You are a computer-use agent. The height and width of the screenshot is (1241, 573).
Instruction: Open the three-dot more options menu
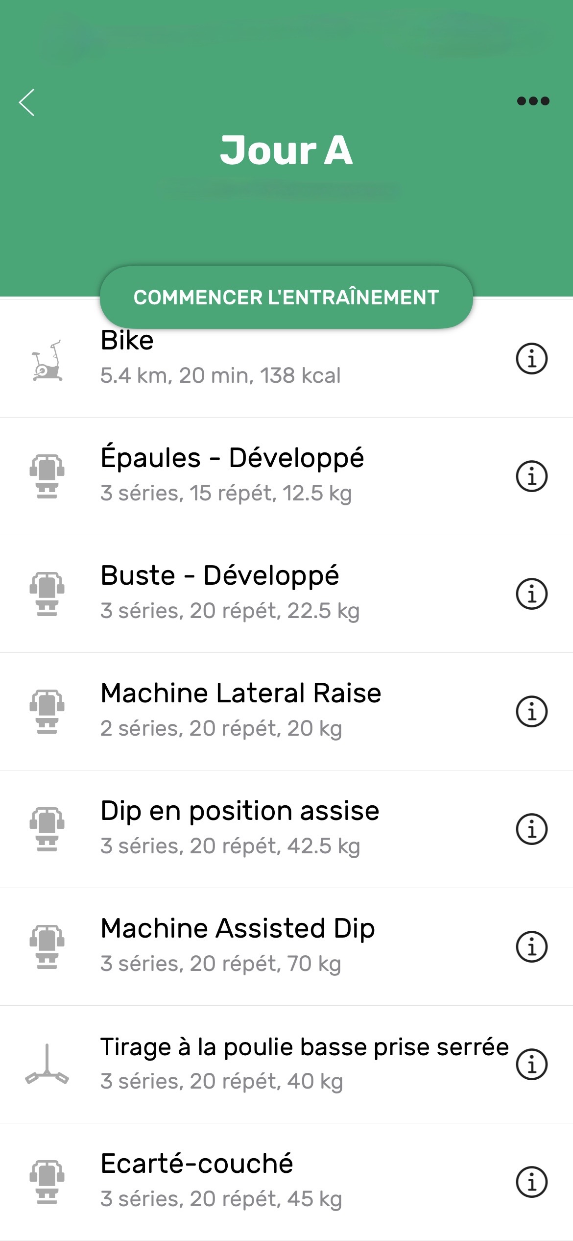coord(533,101)
